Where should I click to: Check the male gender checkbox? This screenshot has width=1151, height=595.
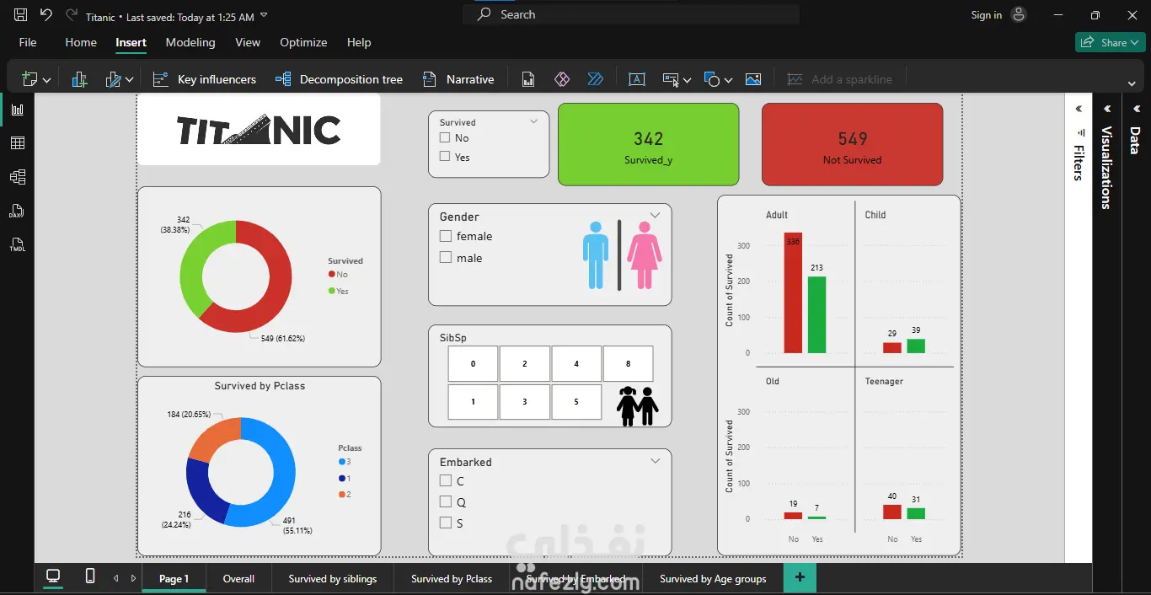[446, 258]
